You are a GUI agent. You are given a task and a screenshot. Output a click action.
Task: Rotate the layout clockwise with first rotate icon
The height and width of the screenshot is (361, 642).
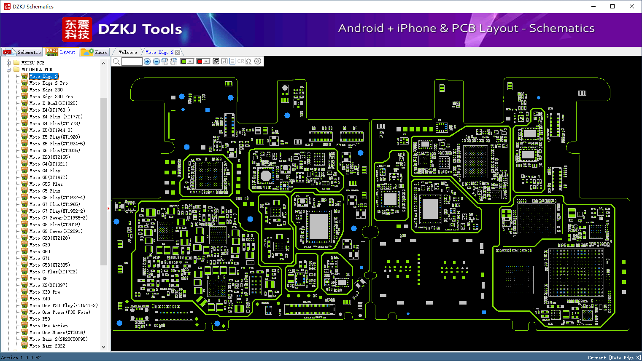tap(165, 62)
